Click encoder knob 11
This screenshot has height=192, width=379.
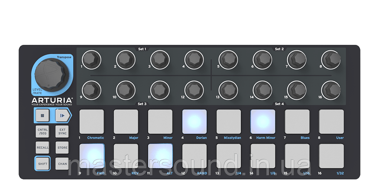[160, 90]
